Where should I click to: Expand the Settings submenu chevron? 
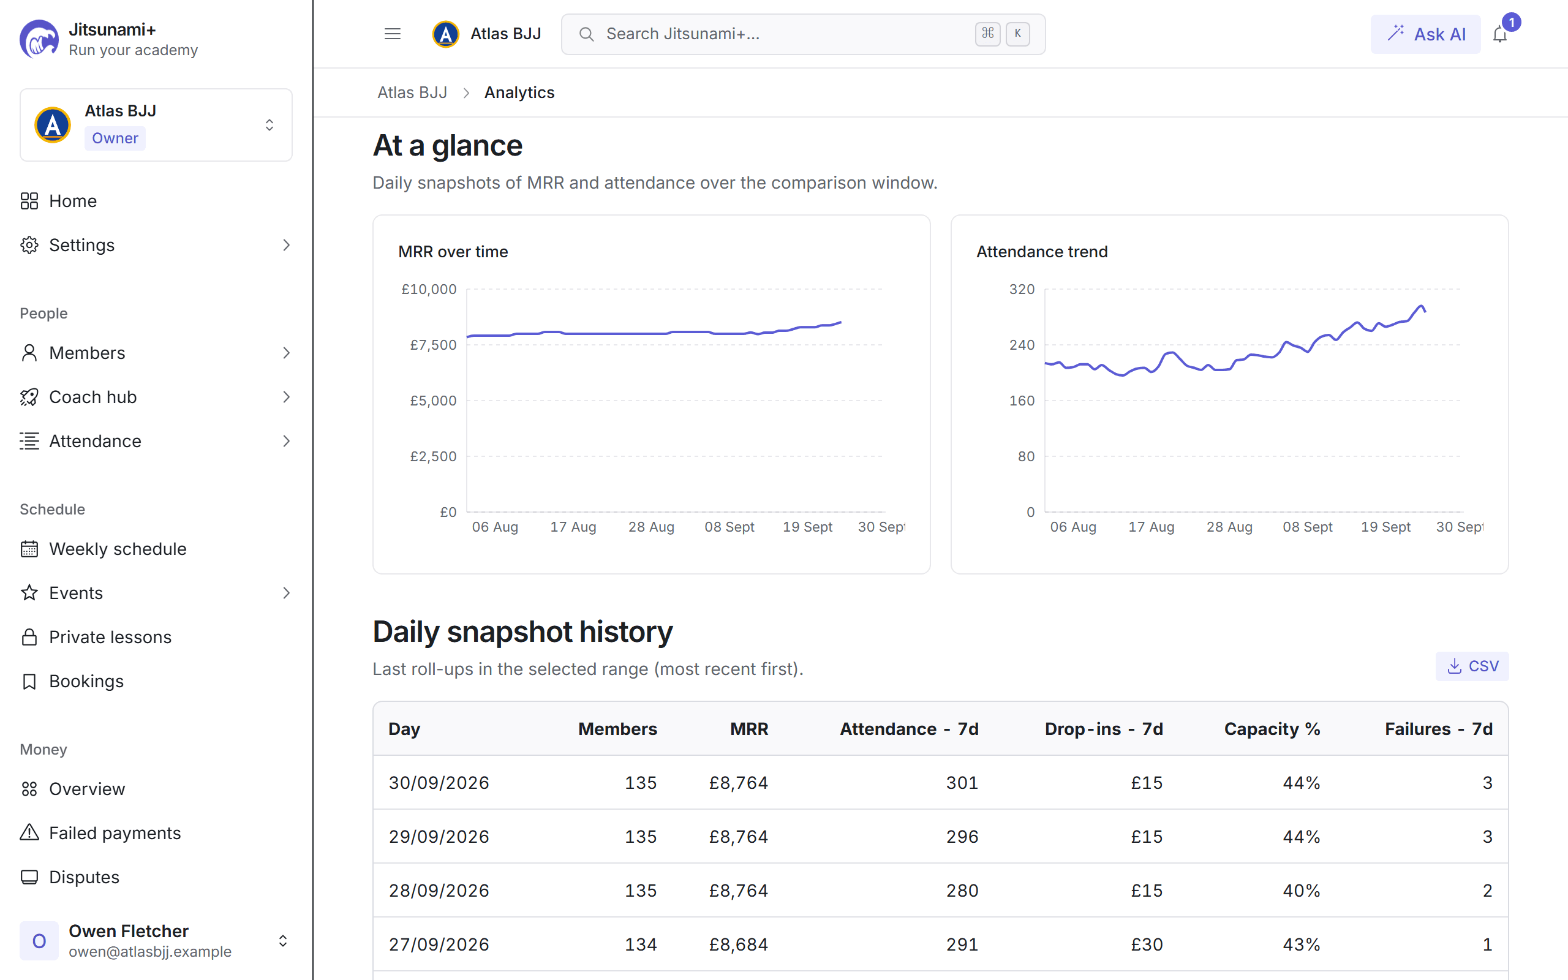287,245
